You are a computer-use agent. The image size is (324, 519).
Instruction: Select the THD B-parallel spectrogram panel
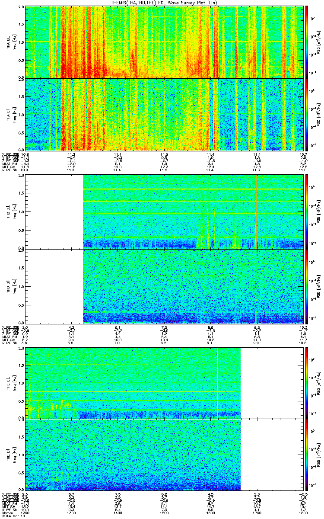tap(164, 287)
